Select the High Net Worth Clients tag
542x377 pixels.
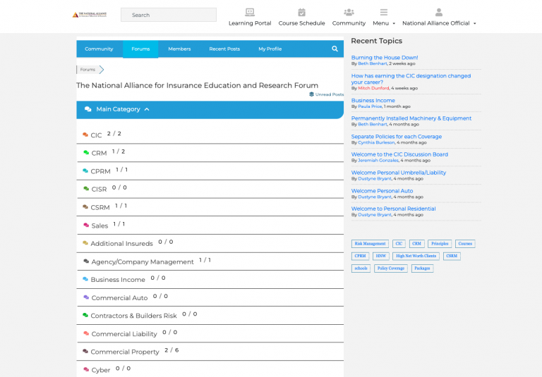pyautogui.click(x=416, y=257)
